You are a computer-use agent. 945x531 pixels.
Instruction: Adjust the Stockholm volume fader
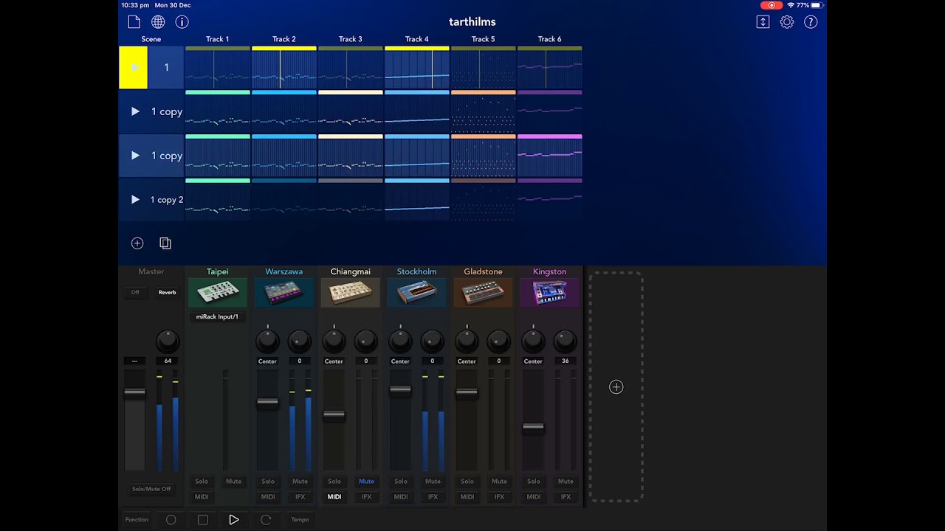tap(400, 390)
